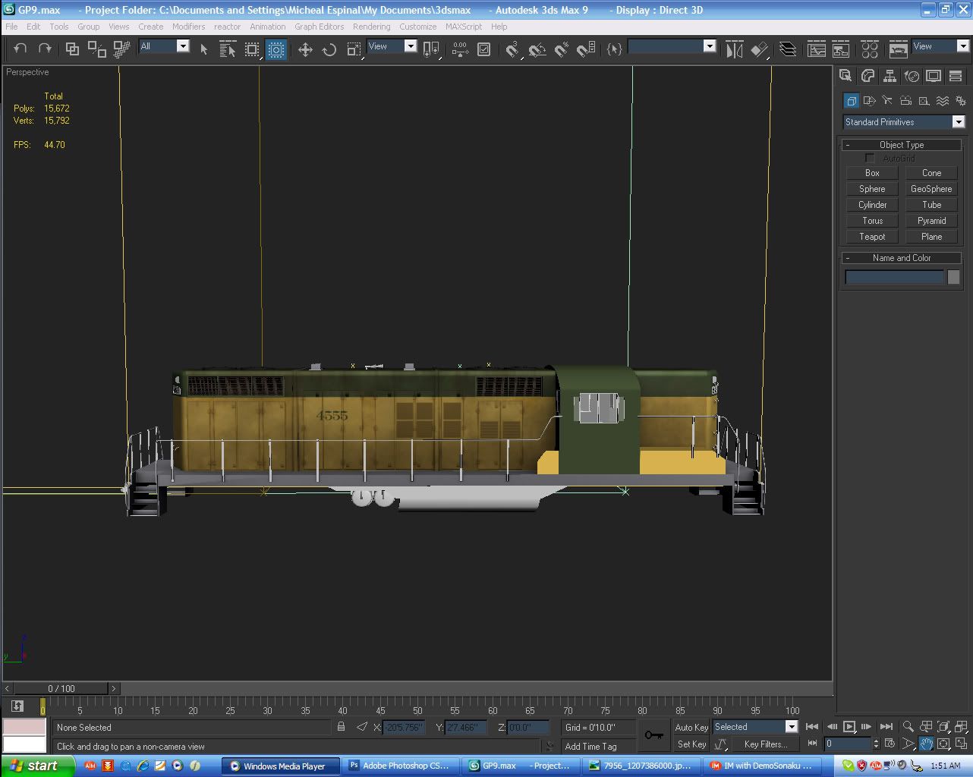Open Key Filters dialog
Viewport: 973px width, 777px height.
[x=764, y=744]
